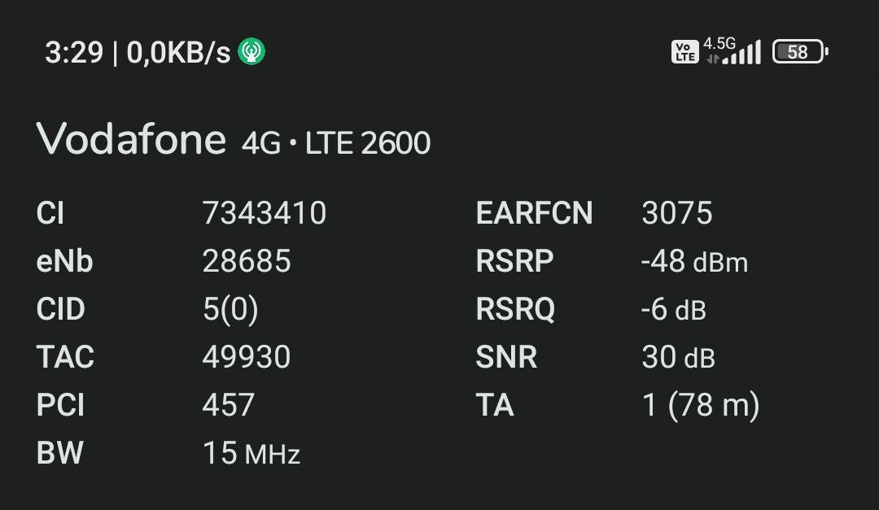Tap the 0,0KB/s network speed indicator
Image resolution: width=879 pixels, height=510 pixels.
(x=178, y=53)
